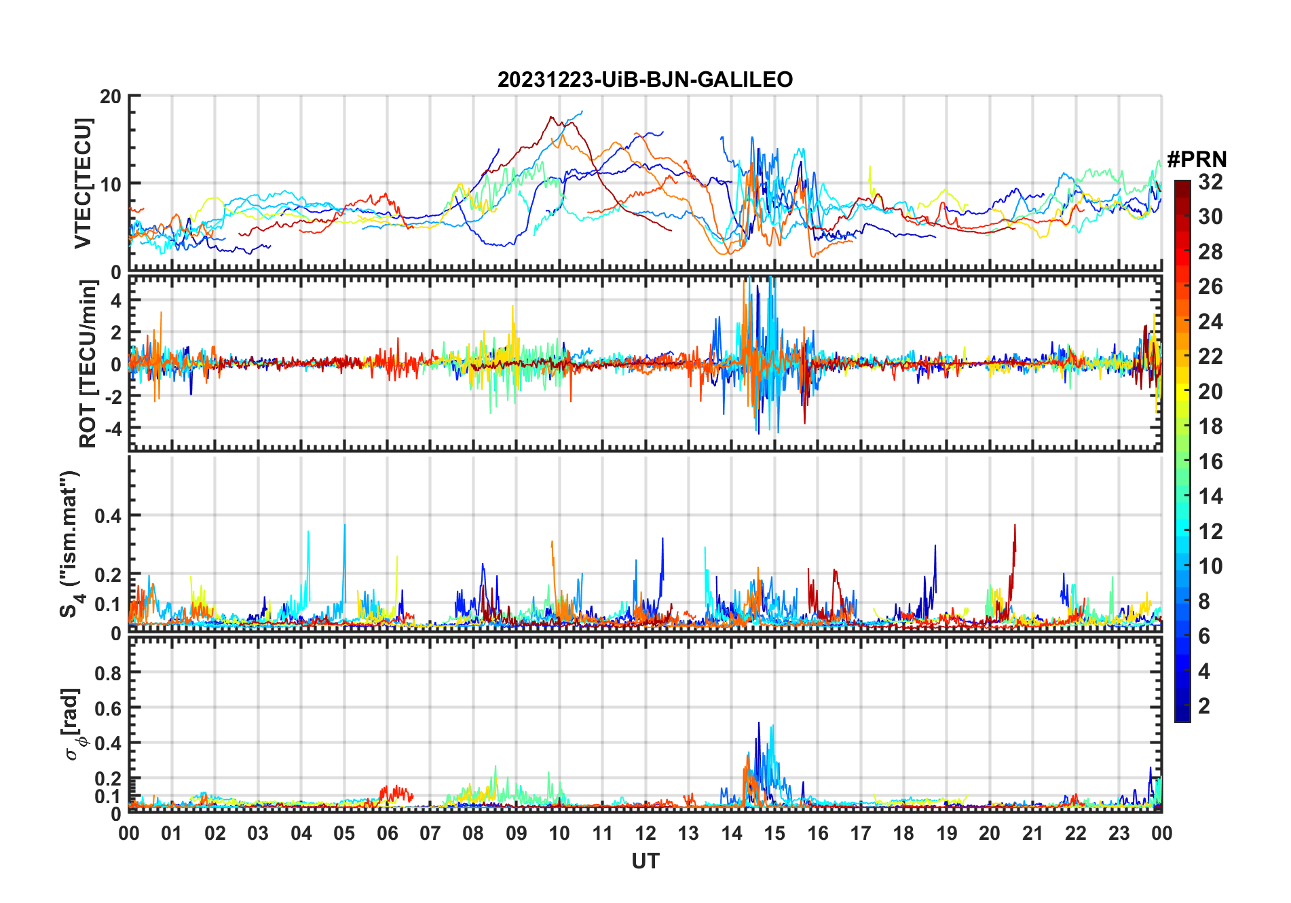This screenshot has height=903, width=1291.
Task: Click x-axis hour tick label 23
Action: tap(1119, 833)
